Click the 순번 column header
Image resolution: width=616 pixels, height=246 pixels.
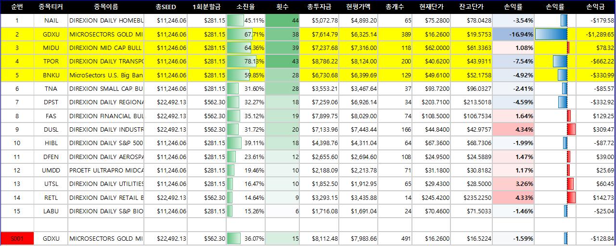17,7
